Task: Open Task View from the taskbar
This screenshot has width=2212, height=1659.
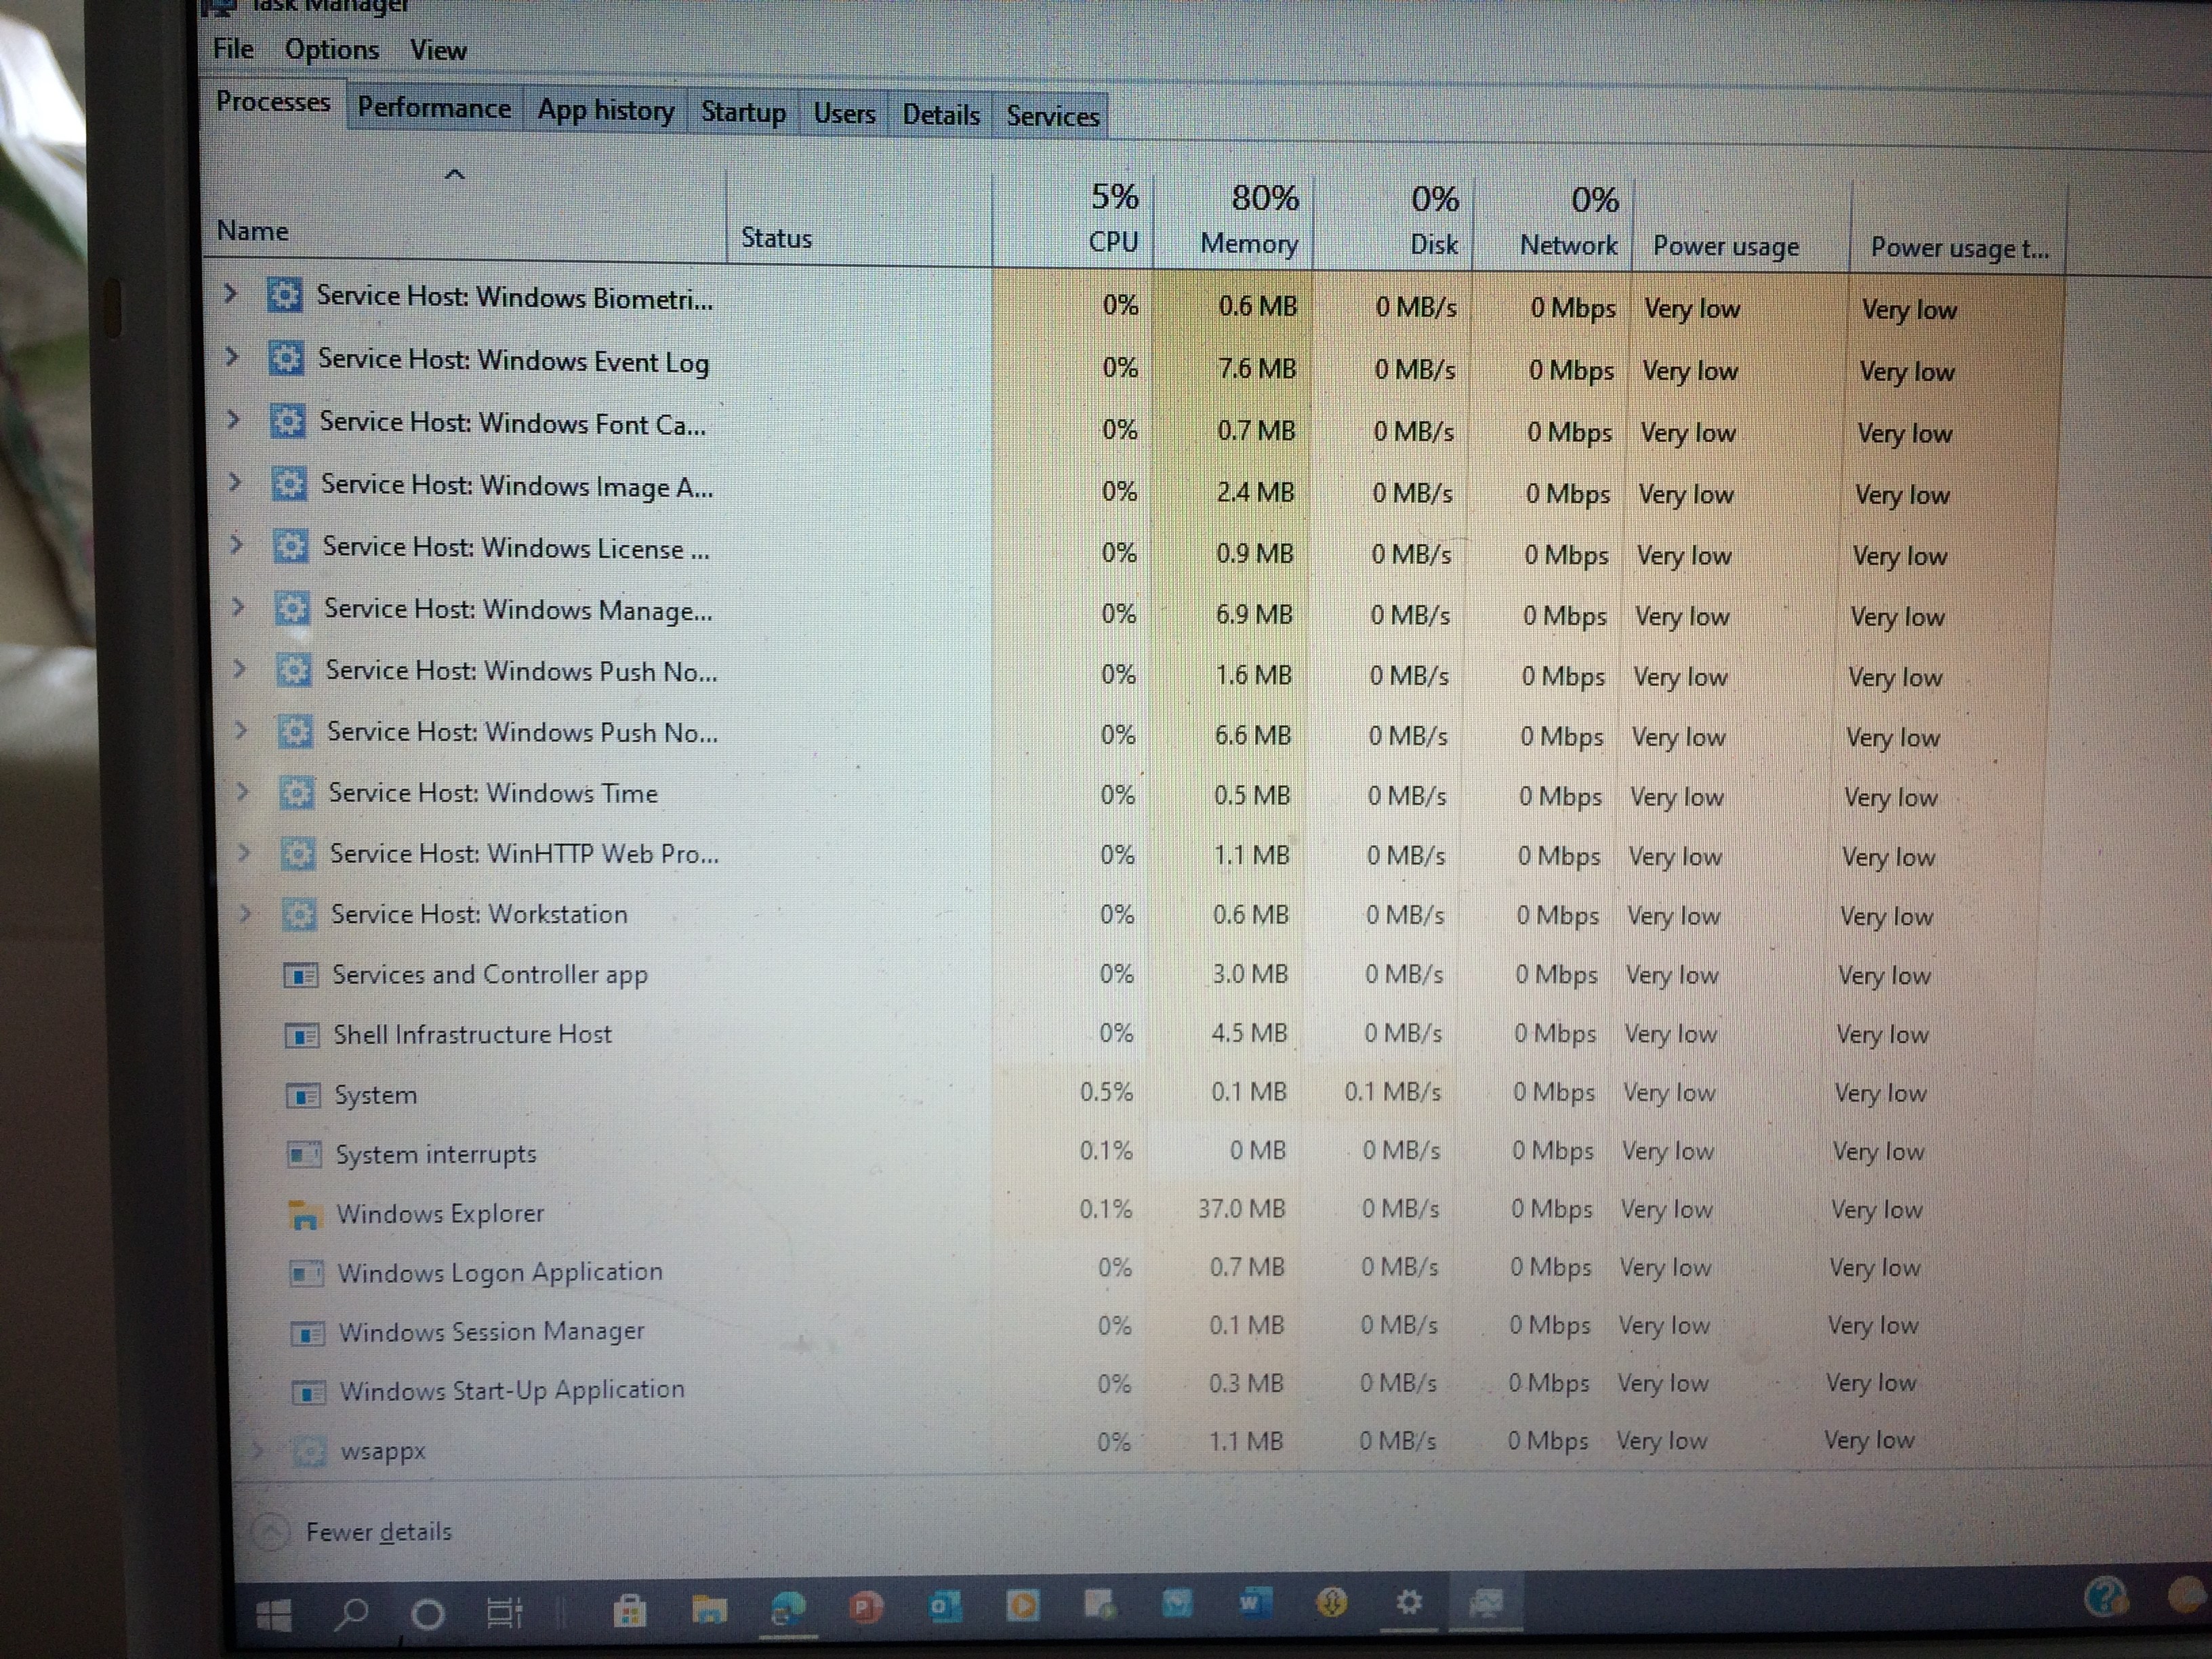Action: tap(504, 1612)
